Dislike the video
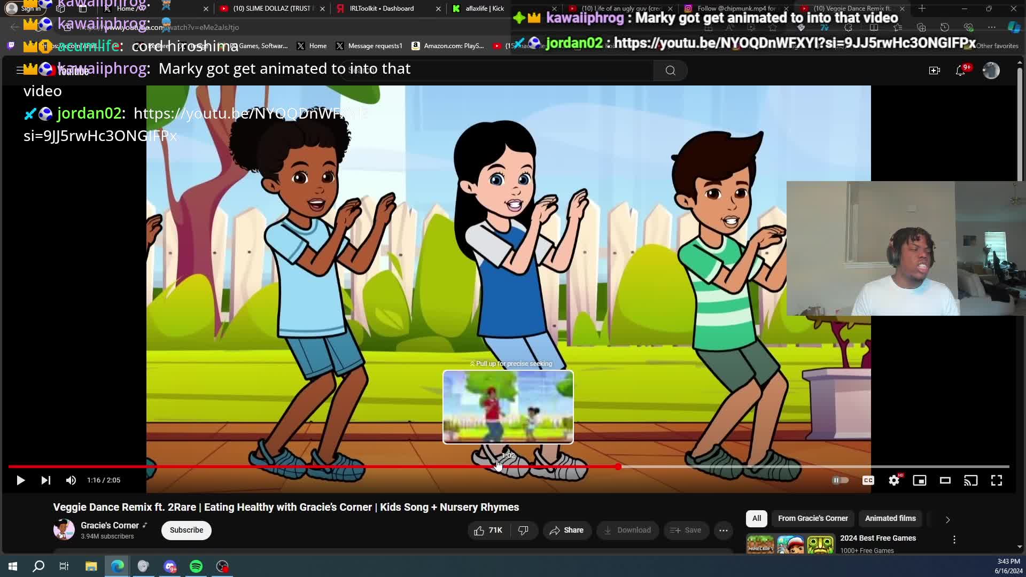This screenshot has height=577, width=1026. click(524, 530)
